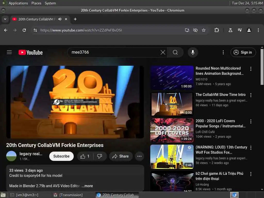264x198 pixels.
Task: Open Rounded Neon Multicolored lines thumbnail
Action: click(172, 78)
